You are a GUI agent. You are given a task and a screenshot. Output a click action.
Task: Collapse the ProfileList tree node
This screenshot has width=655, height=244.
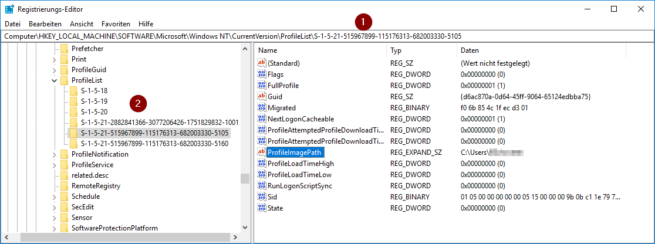55,80
